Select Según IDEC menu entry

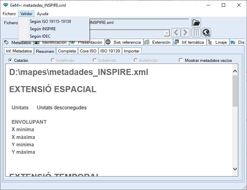coord(40,36)
